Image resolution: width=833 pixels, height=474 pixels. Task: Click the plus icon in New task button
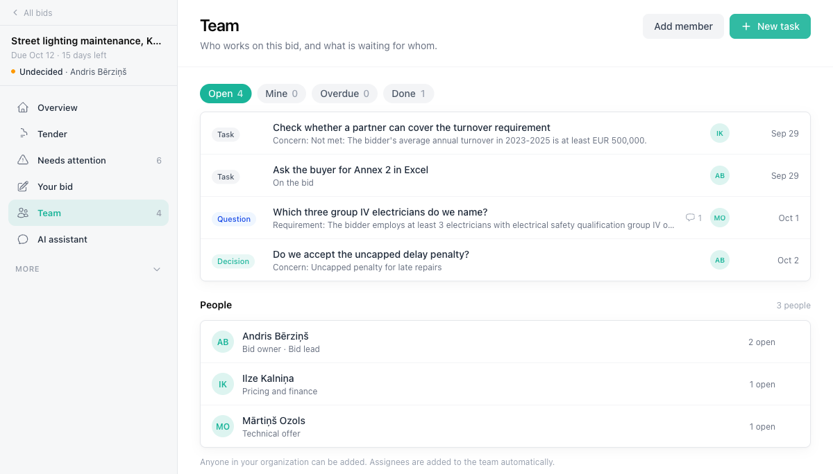[746, 26]
